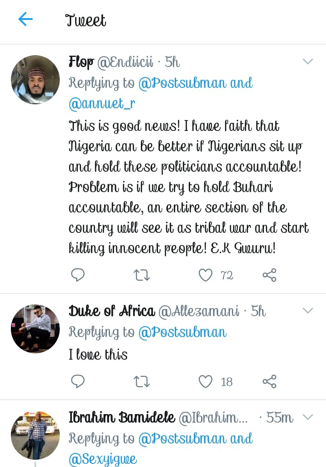Image resolution: width=326 pixels, height=467 pixels.
Task: Share Duke of Africa's tweet
Action: (270, 381)
